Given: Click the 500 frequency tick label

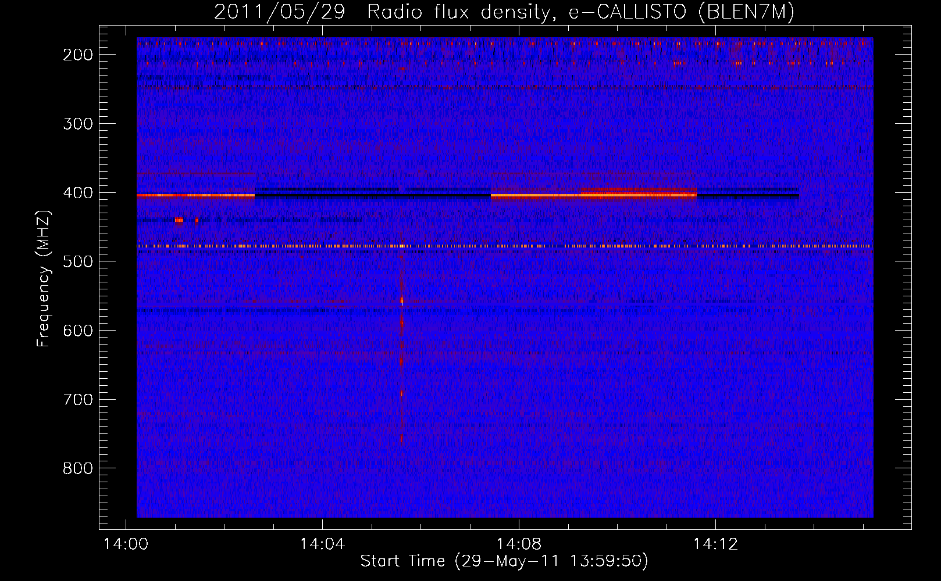Looking at the screenshot, I should point(78,261).
